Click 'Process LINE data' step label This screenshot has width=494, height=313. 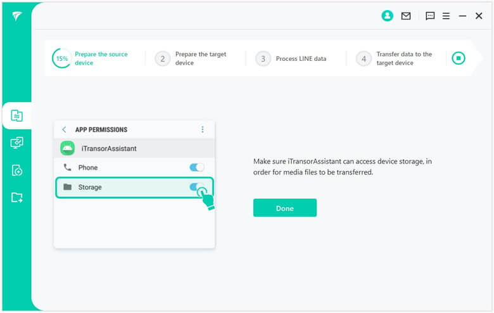click(x=301, y=59)
